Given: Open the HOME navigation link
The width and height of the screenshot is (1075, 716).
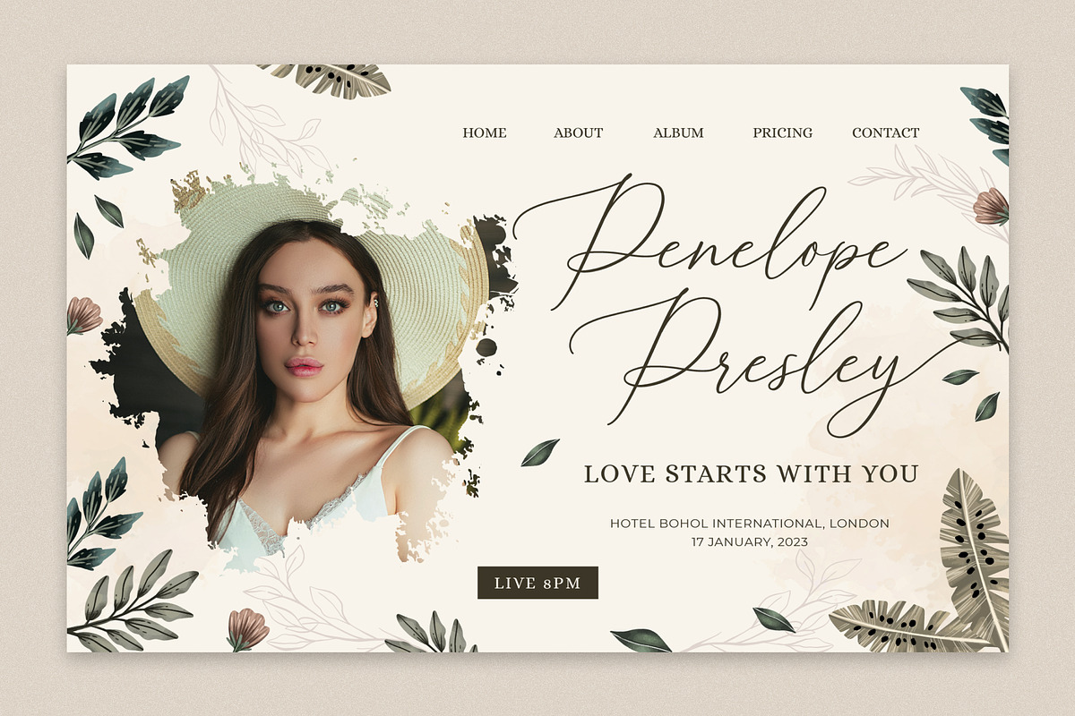Looking at the screenshot, I should pyautogui.click(x=485, y=132).
